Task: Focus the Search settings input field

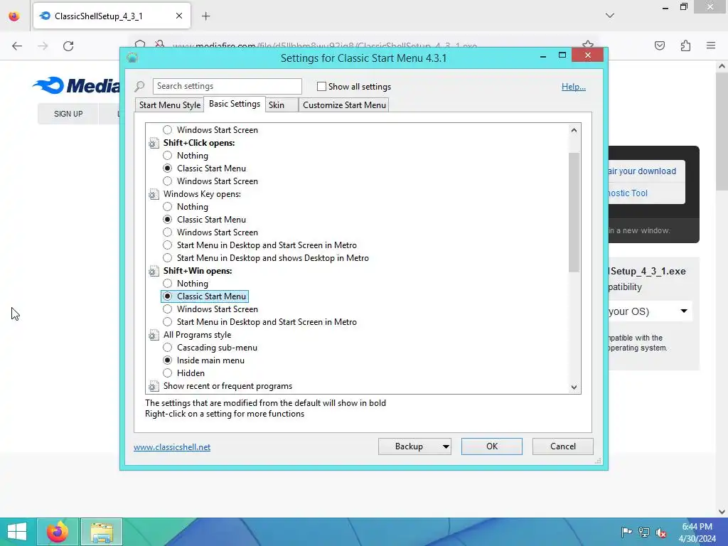Action: (x=227, y=86)
